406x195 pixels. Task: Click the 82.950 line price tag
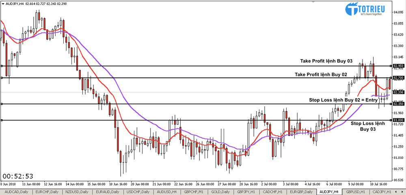[x=398, y=66]
